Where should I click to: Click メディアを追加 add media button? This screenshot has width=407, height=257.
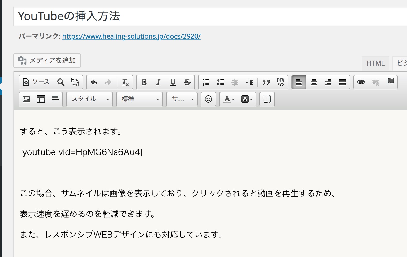(47, 61)
